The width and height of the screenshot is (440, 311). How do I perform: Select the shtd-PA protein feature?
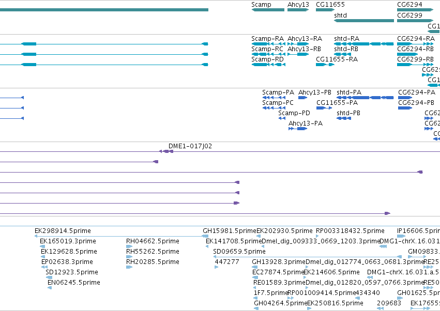[365, 98]
